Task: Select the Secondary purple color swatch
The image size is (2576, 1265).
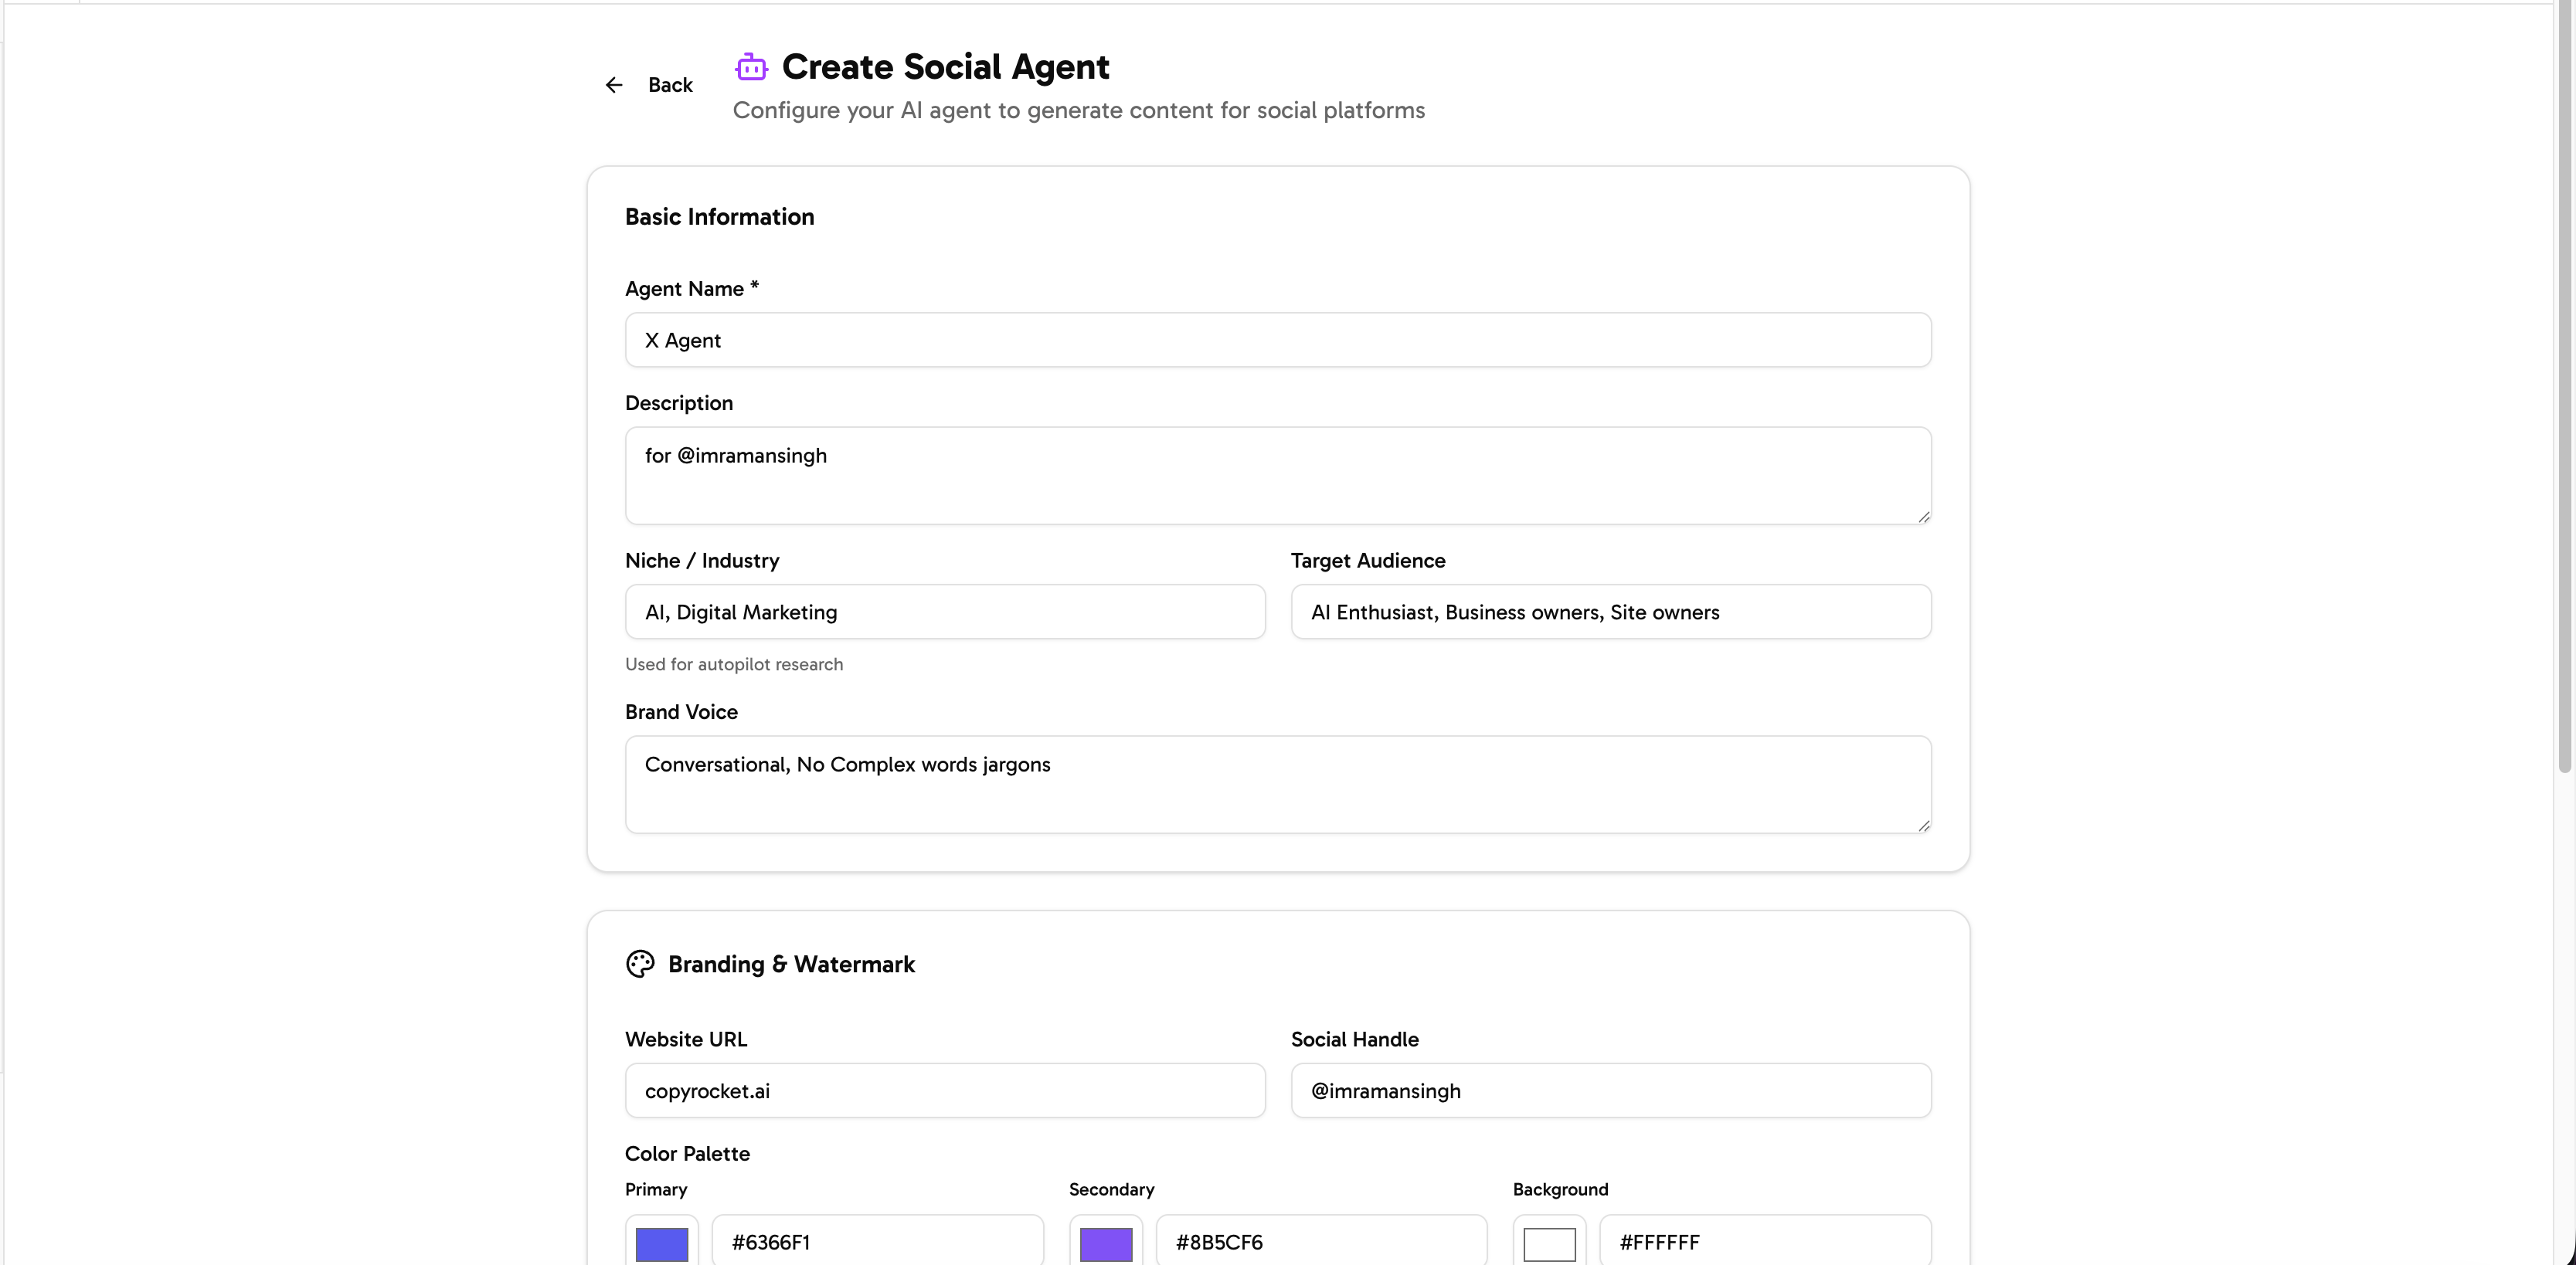Action: pyautogui.click(x=1104, y=1243)
